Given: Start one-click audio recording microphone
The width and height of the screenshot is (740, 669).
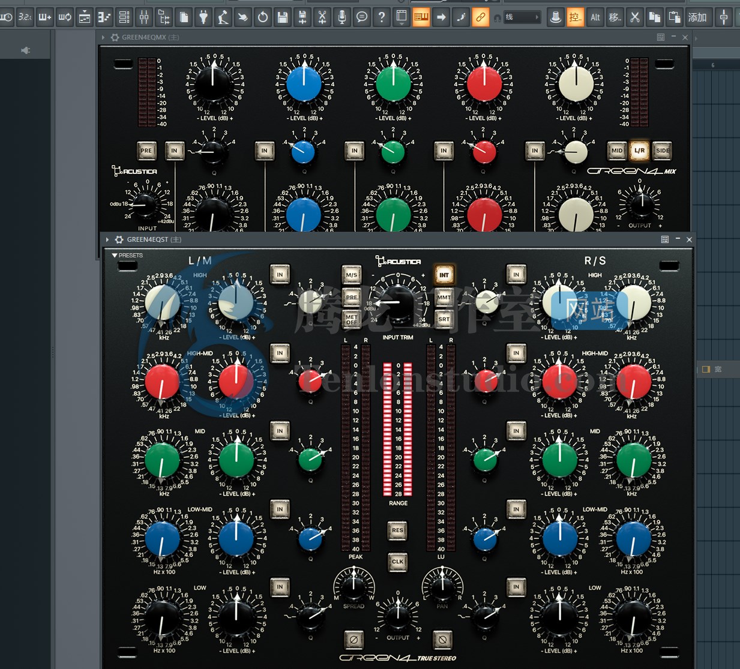Looking at the screenshot, I should (342, 17).
